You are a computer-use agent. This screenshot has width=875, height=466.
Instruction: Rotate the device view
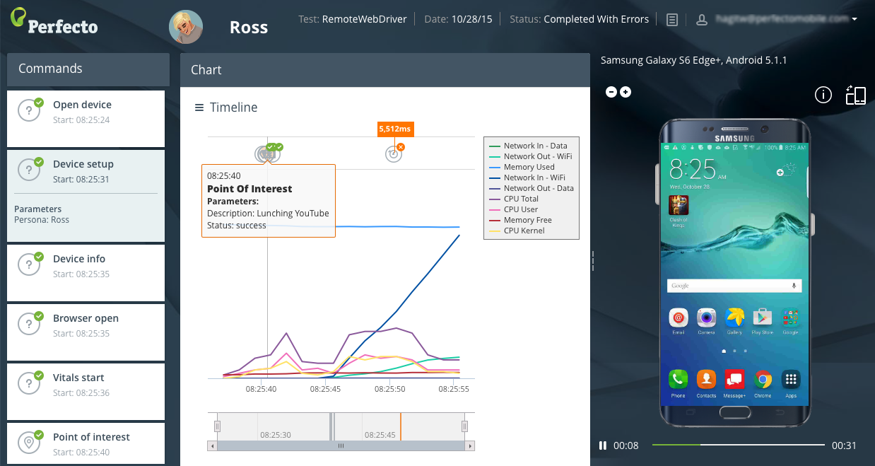(856, 95)
